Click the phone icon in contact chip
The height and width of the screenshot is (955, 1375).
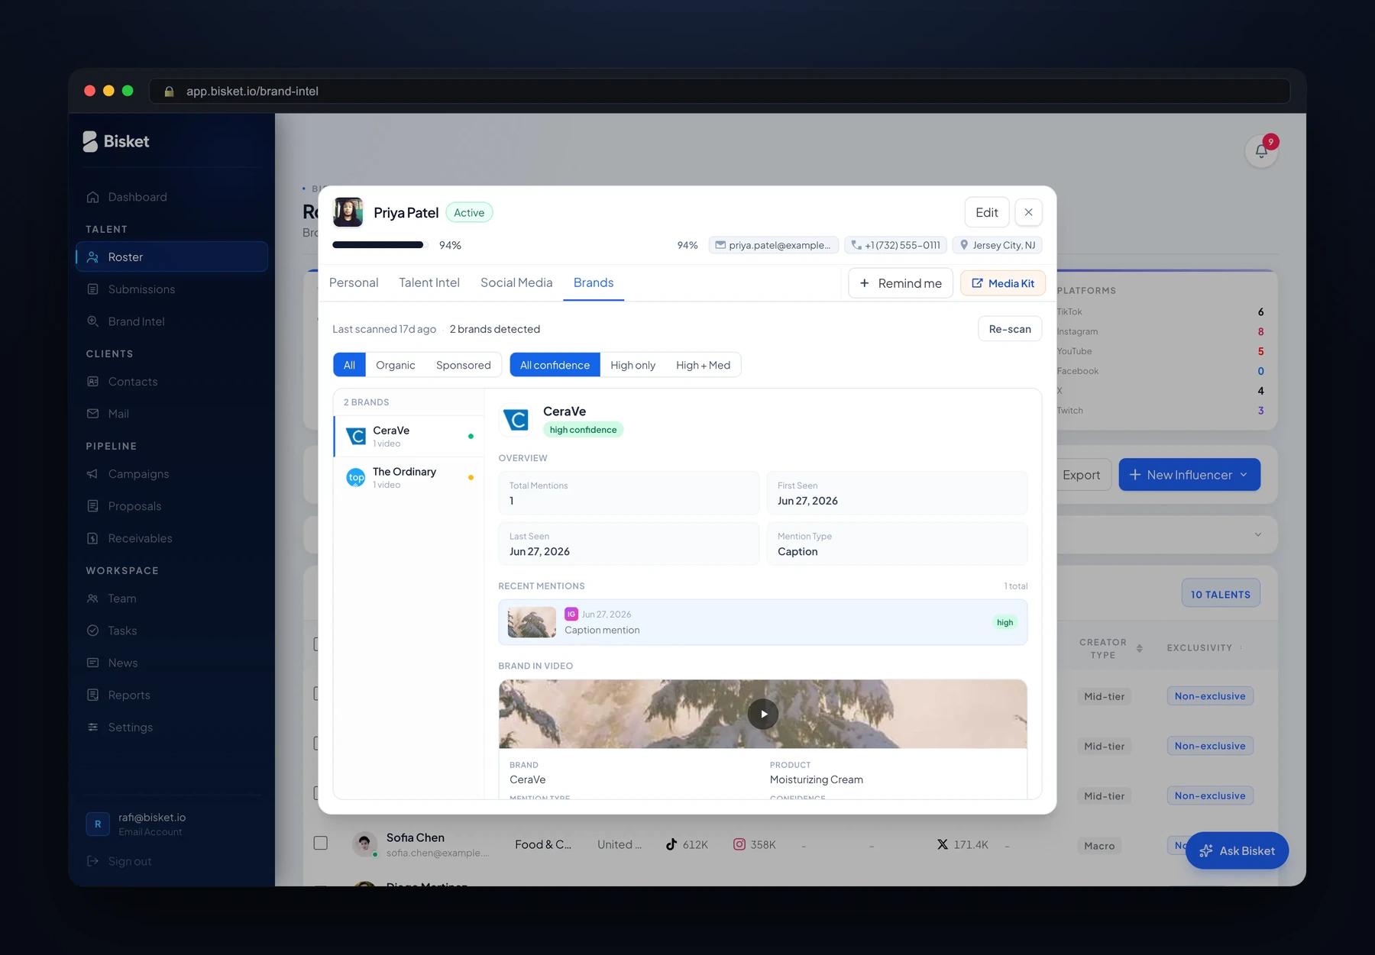(856, 245)
